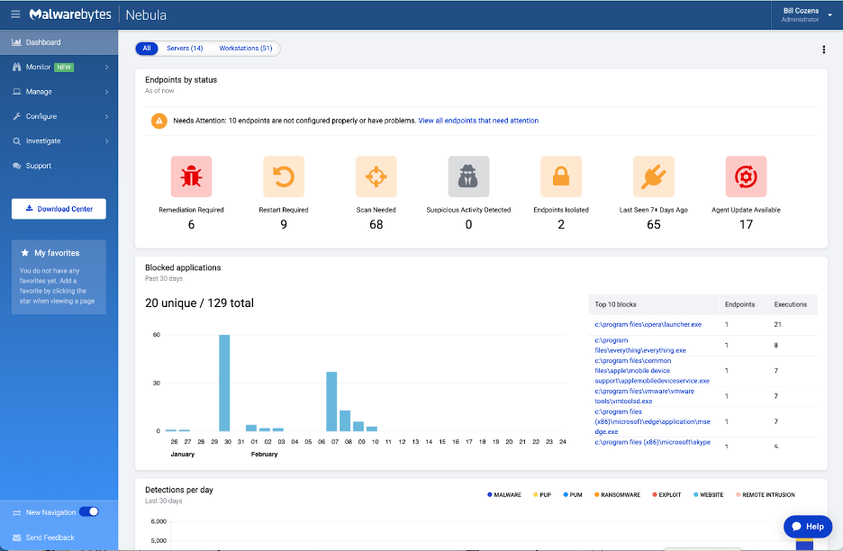Screen dimensions: 843x551
Task: Click the Scan Needed count 68
Action: pyautogui.click(x=376, y=225)
